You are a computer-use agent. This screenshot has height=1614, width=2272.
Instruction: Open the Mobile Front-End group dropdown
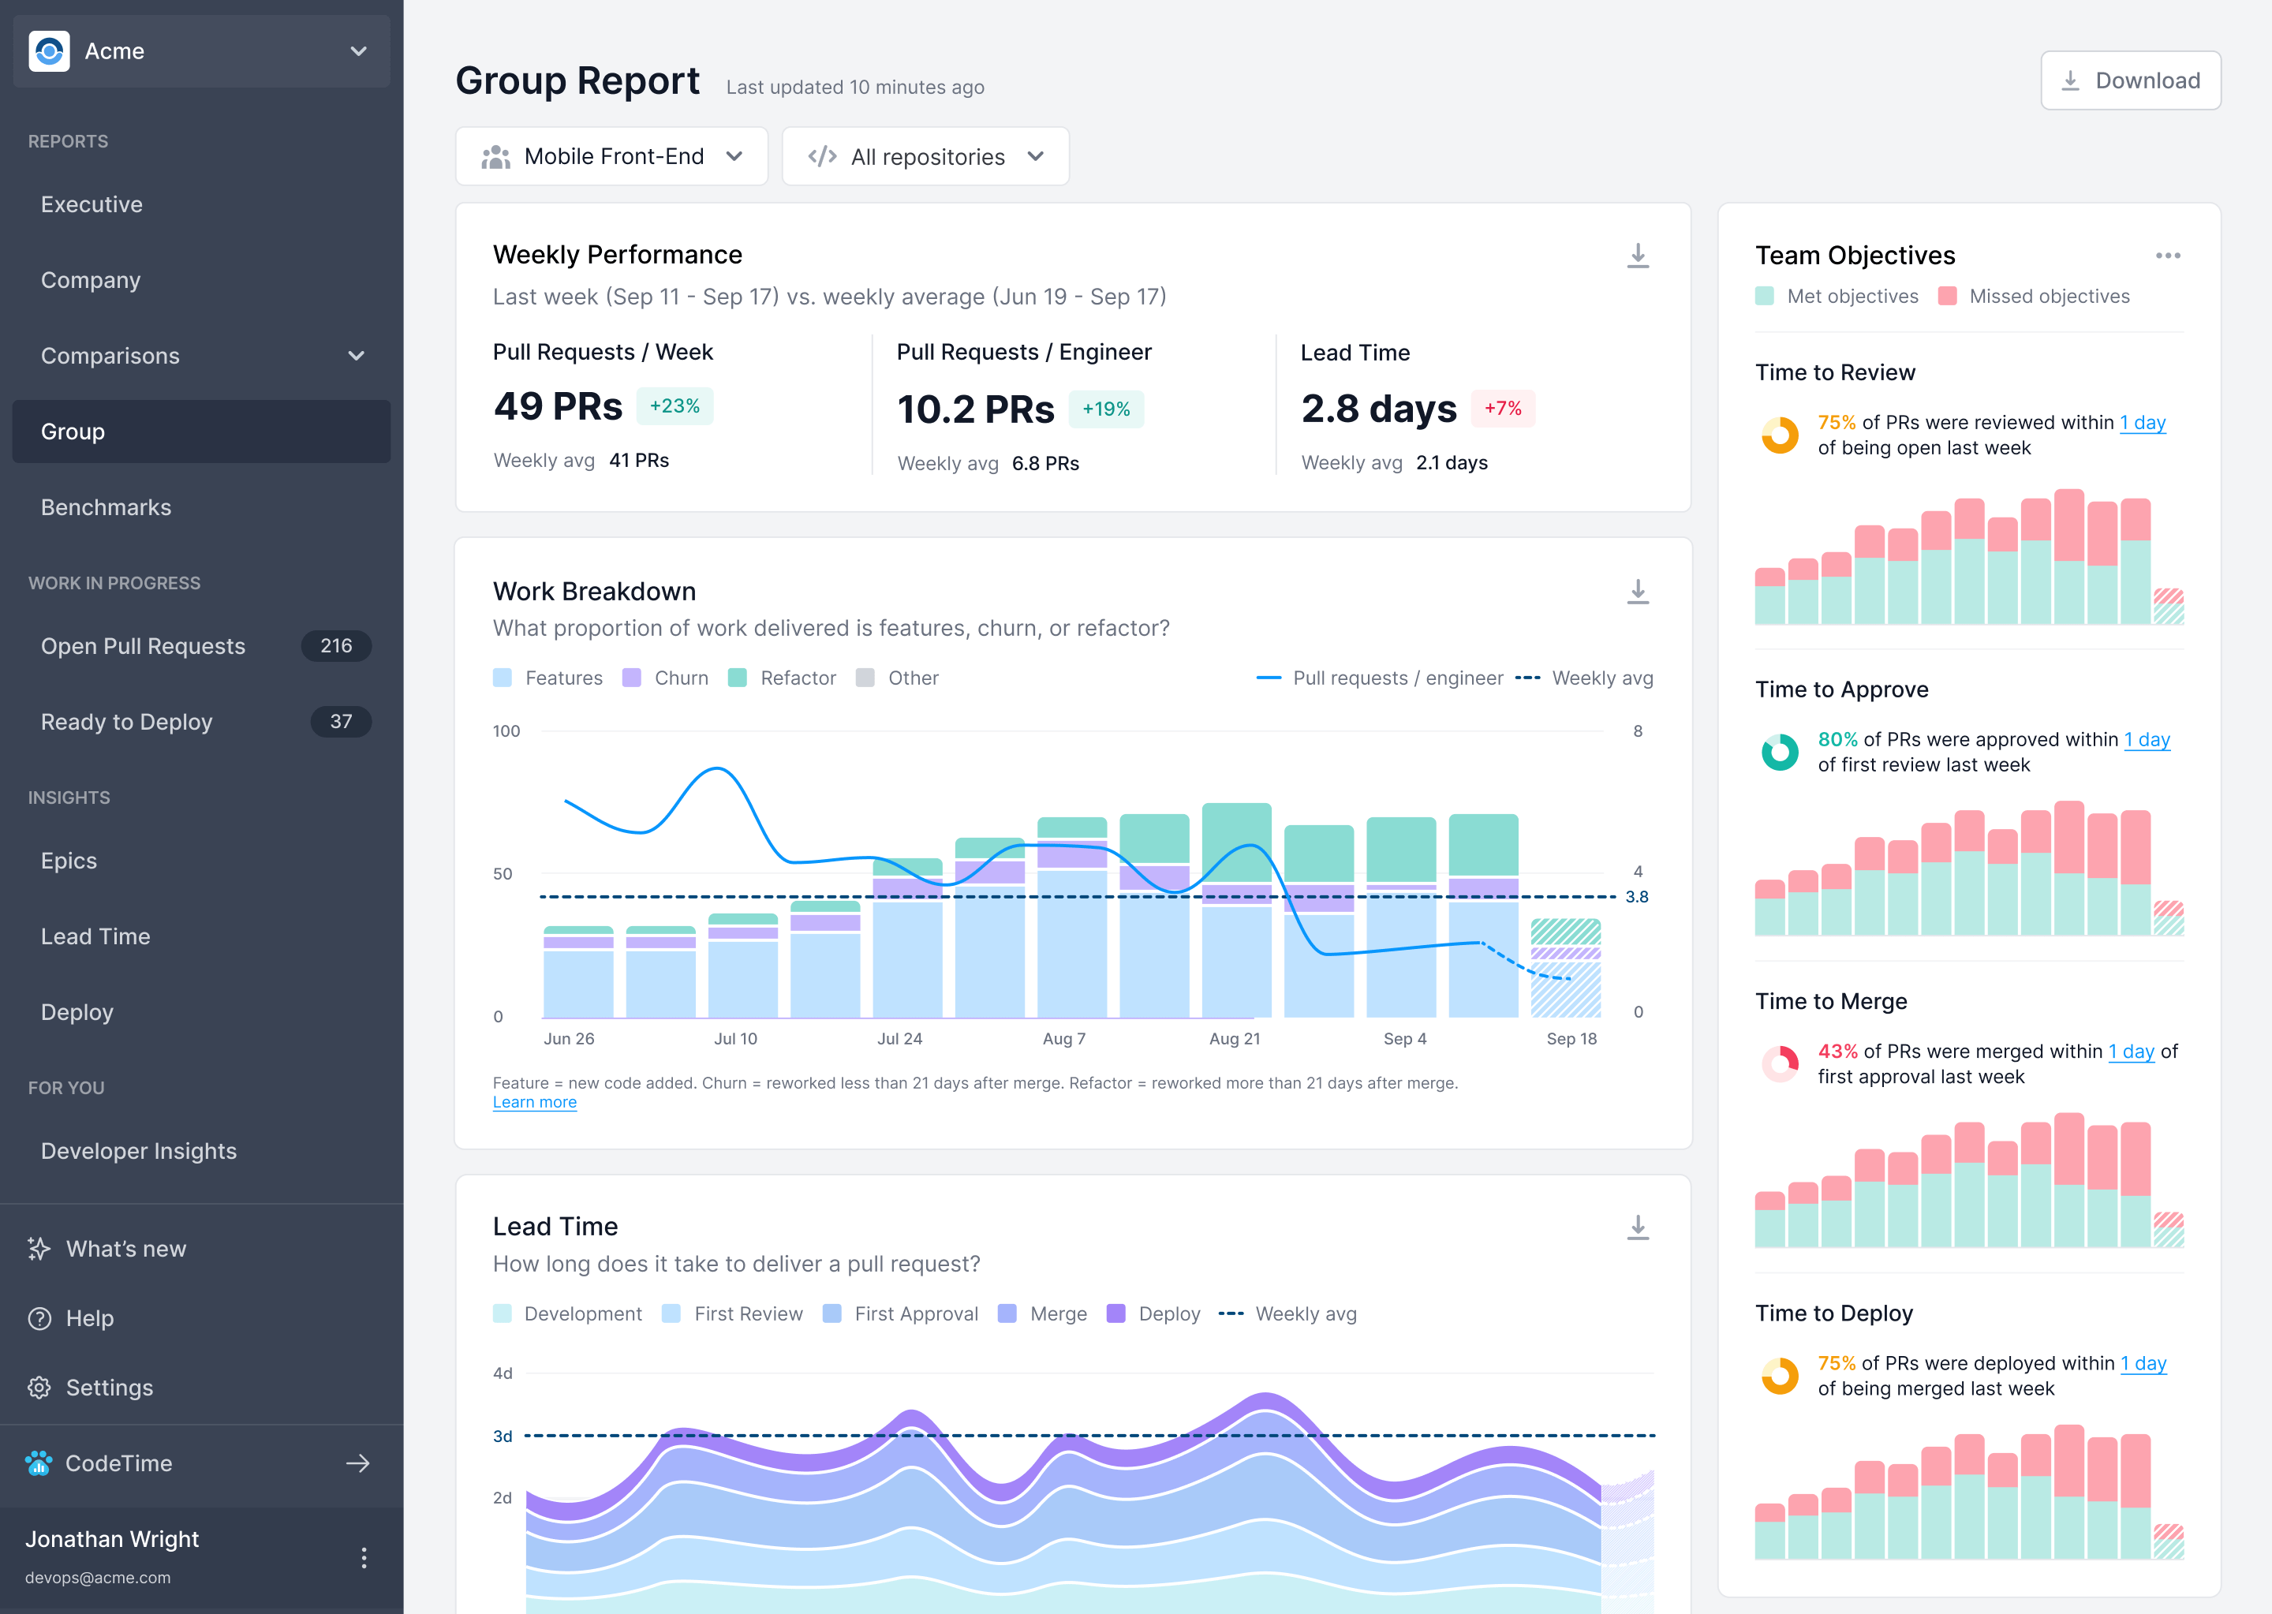coord(611,156)
